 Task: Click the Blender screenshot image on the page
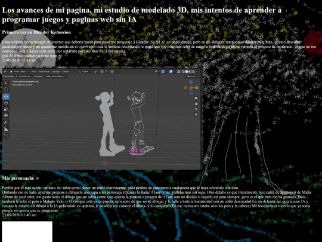pos(103,118)
